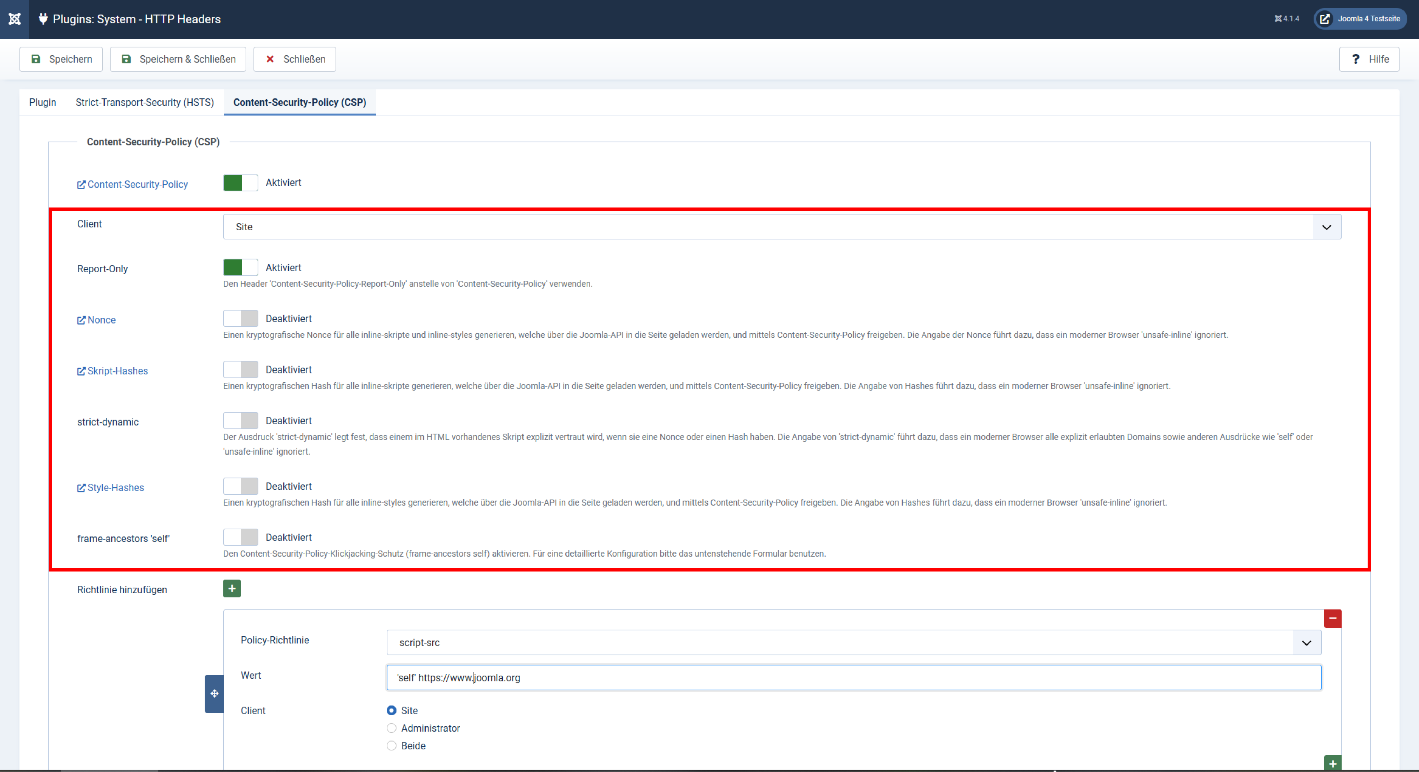
Task: Open Joomla 4 Testseite site preview
Action: [1360, 19]
